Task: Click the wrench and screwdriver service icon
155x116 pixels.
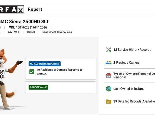Action: (x=109, y=50)
